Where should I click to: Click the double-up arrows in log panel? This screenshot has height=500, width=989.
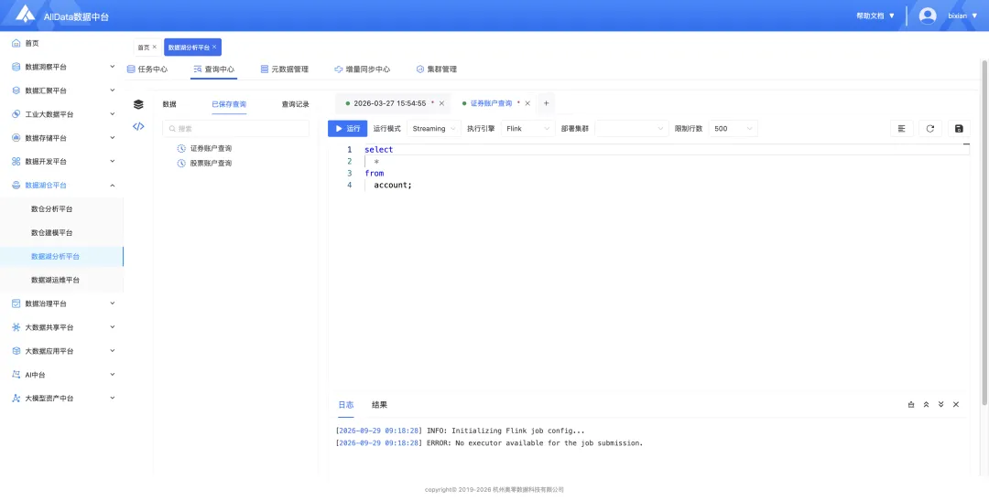[926, 405]
